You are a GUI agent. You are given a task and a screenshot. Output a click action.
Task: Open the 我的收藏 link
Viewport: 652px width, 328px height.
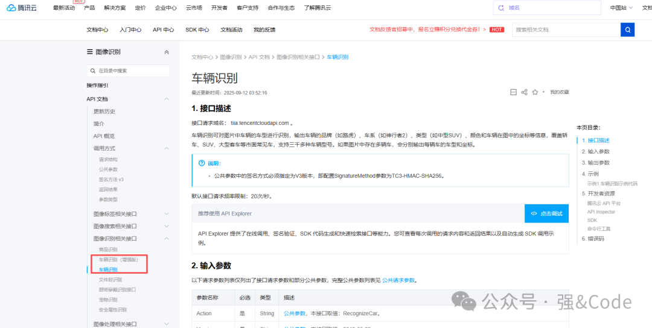[x=559, y=92]
